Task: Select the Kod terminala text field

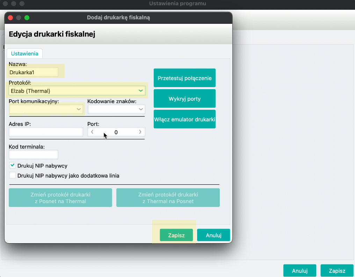Action: (x=34, y=154)
